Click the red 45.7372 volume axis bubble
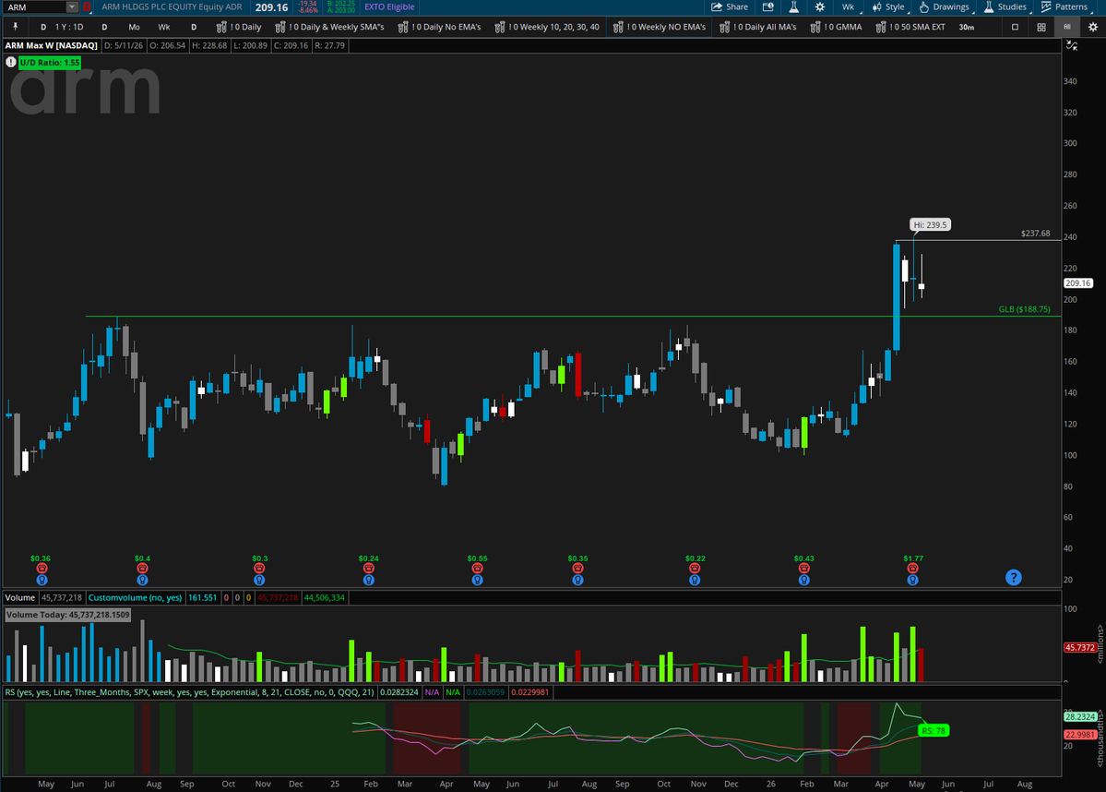Screen dimensions: 1106x792 click(1079, 647)
